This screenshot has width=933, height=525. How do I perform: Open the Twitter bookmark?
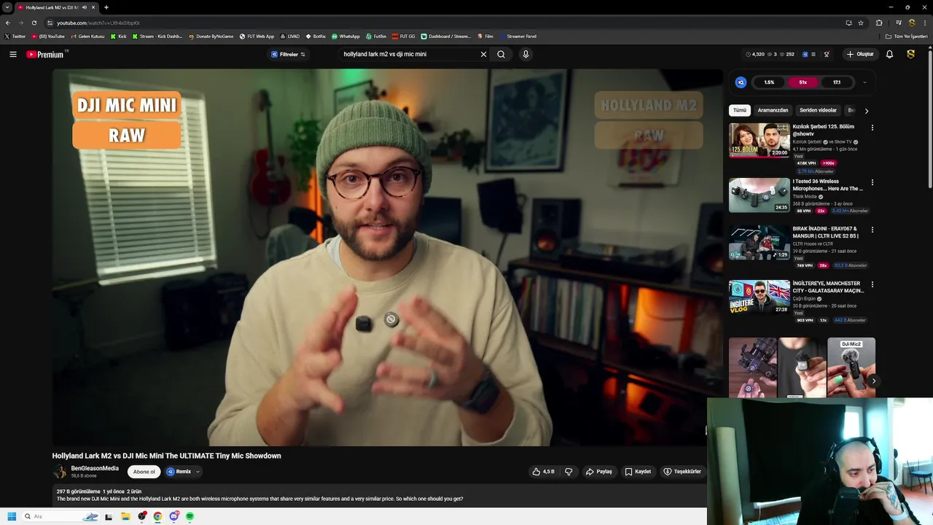pos(15,36)
